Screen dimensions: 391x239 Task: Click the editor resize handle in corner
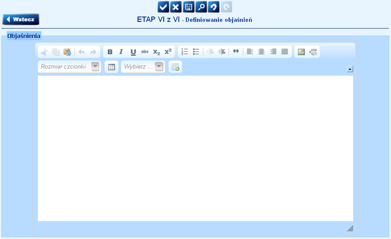350,228
